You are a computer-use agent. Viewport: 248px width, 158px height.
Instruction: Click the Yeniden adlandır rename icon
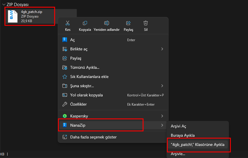click(x=107, y=23)
